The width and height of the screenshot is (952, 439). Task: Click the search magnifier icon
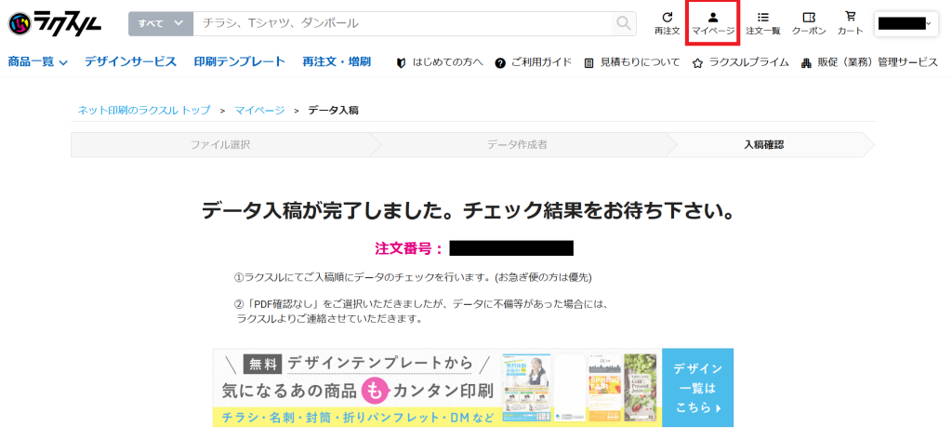click(x=623, y=23)
